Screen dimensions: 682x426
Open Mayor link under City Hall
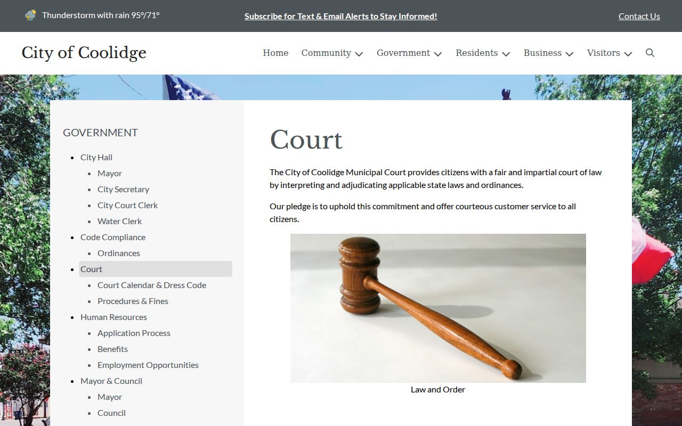[110, 173]
